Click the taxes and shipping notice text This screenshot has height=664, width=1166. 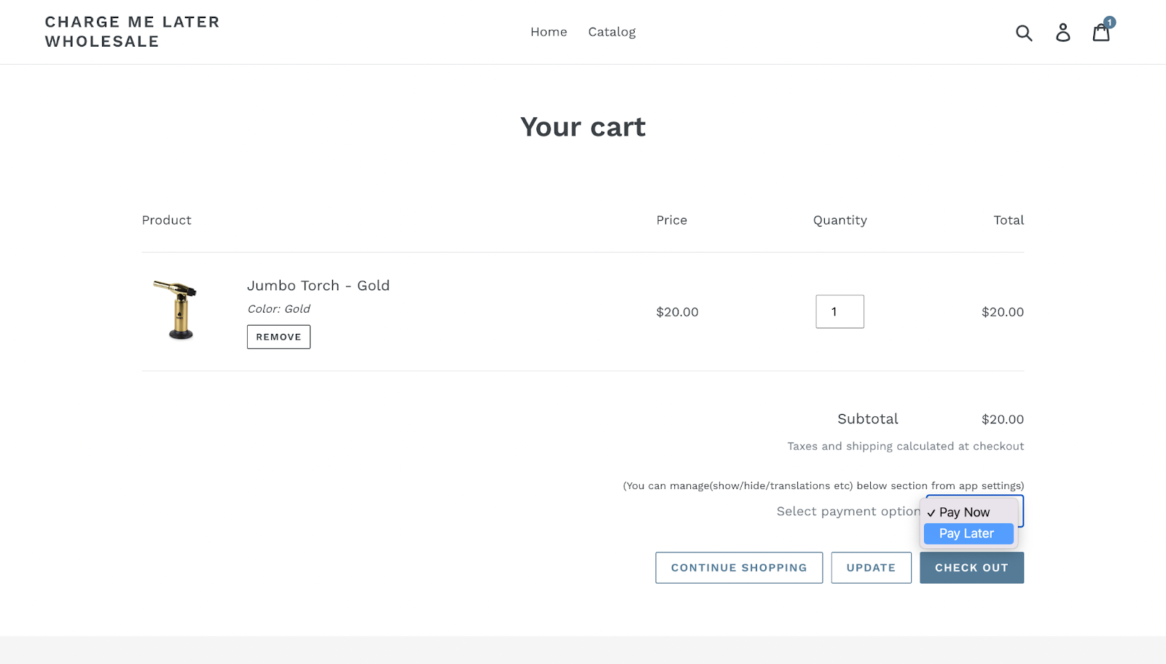[x=905, y=446]
